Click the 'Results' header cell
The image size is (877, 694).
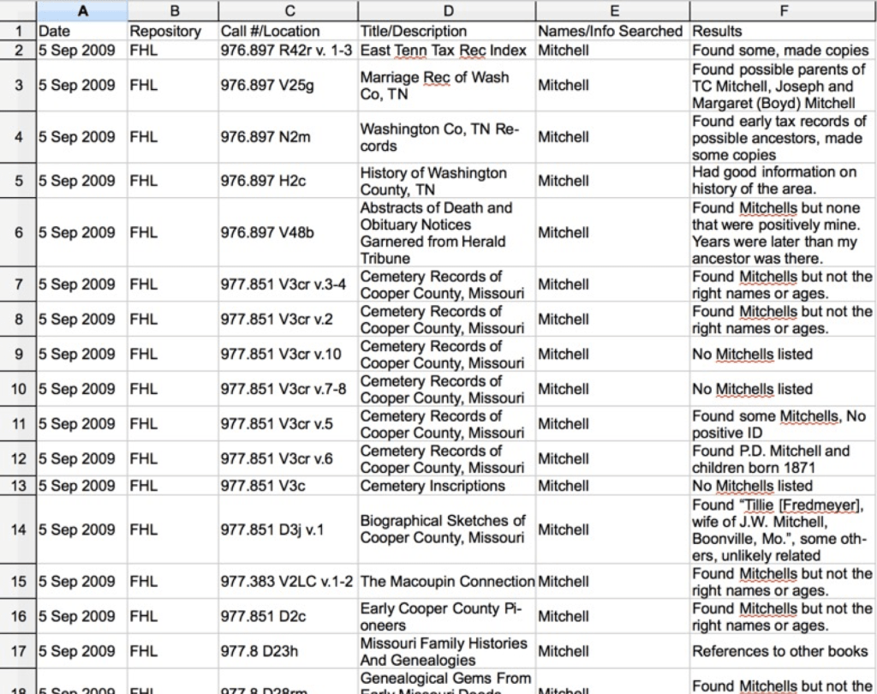(x=718, y=31)
